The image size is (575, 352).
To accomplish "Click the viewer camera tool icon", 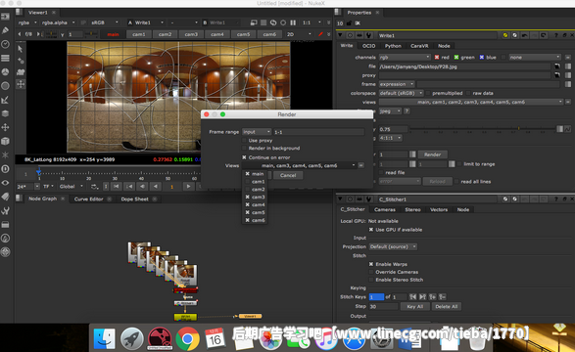I will 21,72.
